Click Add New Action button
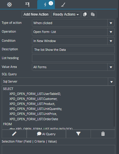 pos(36,14)
